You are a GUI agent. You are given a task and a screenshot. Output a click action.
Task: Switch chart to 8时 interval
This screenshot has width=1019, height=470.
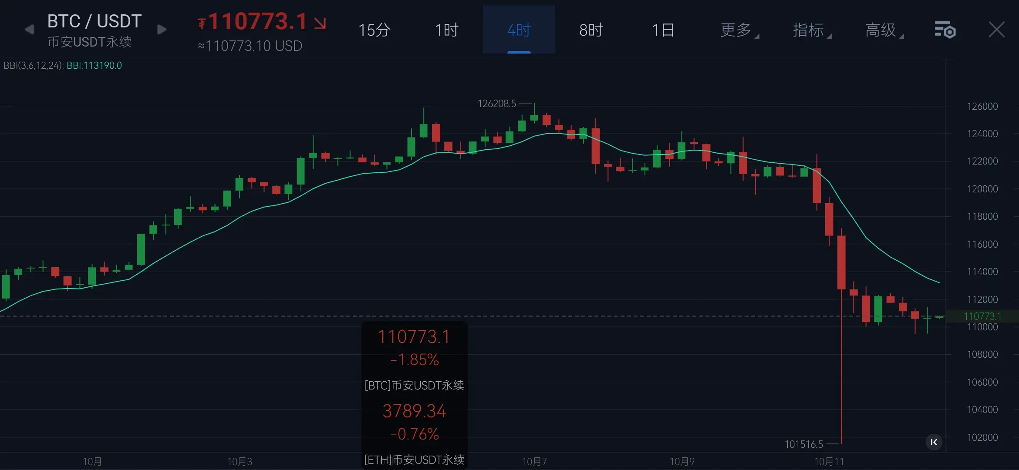coord(591,30)
